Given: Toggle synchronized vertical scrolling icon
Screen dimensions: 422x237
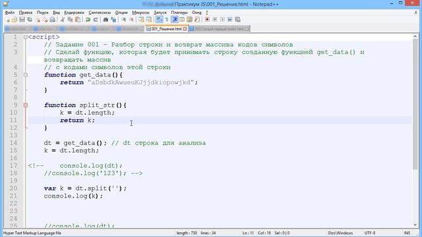Looking at the screenshot, I should click(141, 20).
